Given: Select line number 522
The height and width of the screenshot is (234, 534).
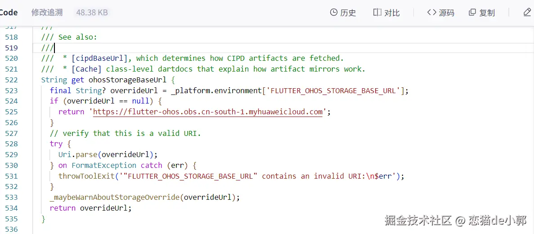Looking at the screenshot, I should point(11,80).
